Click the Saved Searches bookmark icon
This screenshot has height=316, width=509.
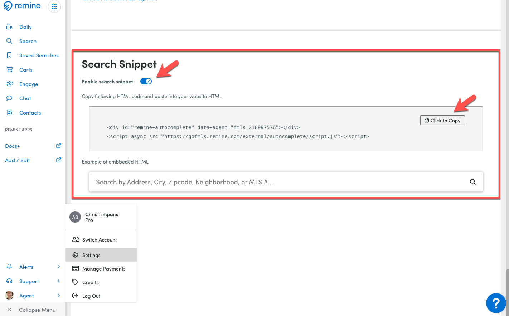pyautogui.click(x=9, y=55)
